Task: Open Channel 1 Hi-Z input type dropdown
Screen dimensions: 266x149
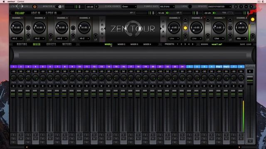Action: (17, 38)
